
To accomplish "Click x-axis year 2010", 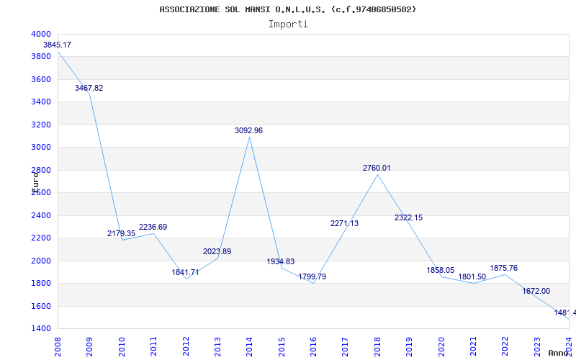I will (x=121, y=347).
